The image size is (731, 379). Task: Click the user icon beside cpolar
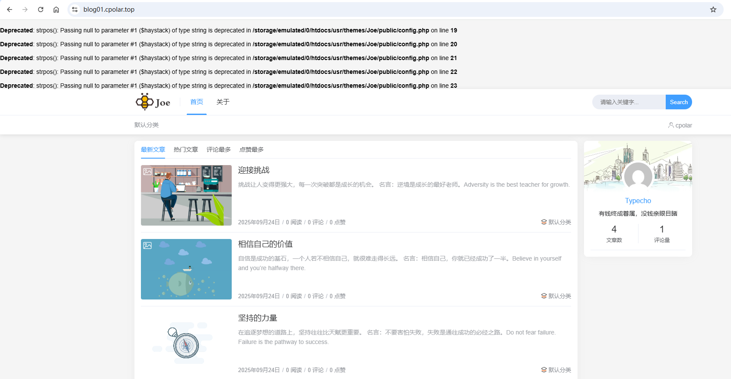[x=671, y=125]
